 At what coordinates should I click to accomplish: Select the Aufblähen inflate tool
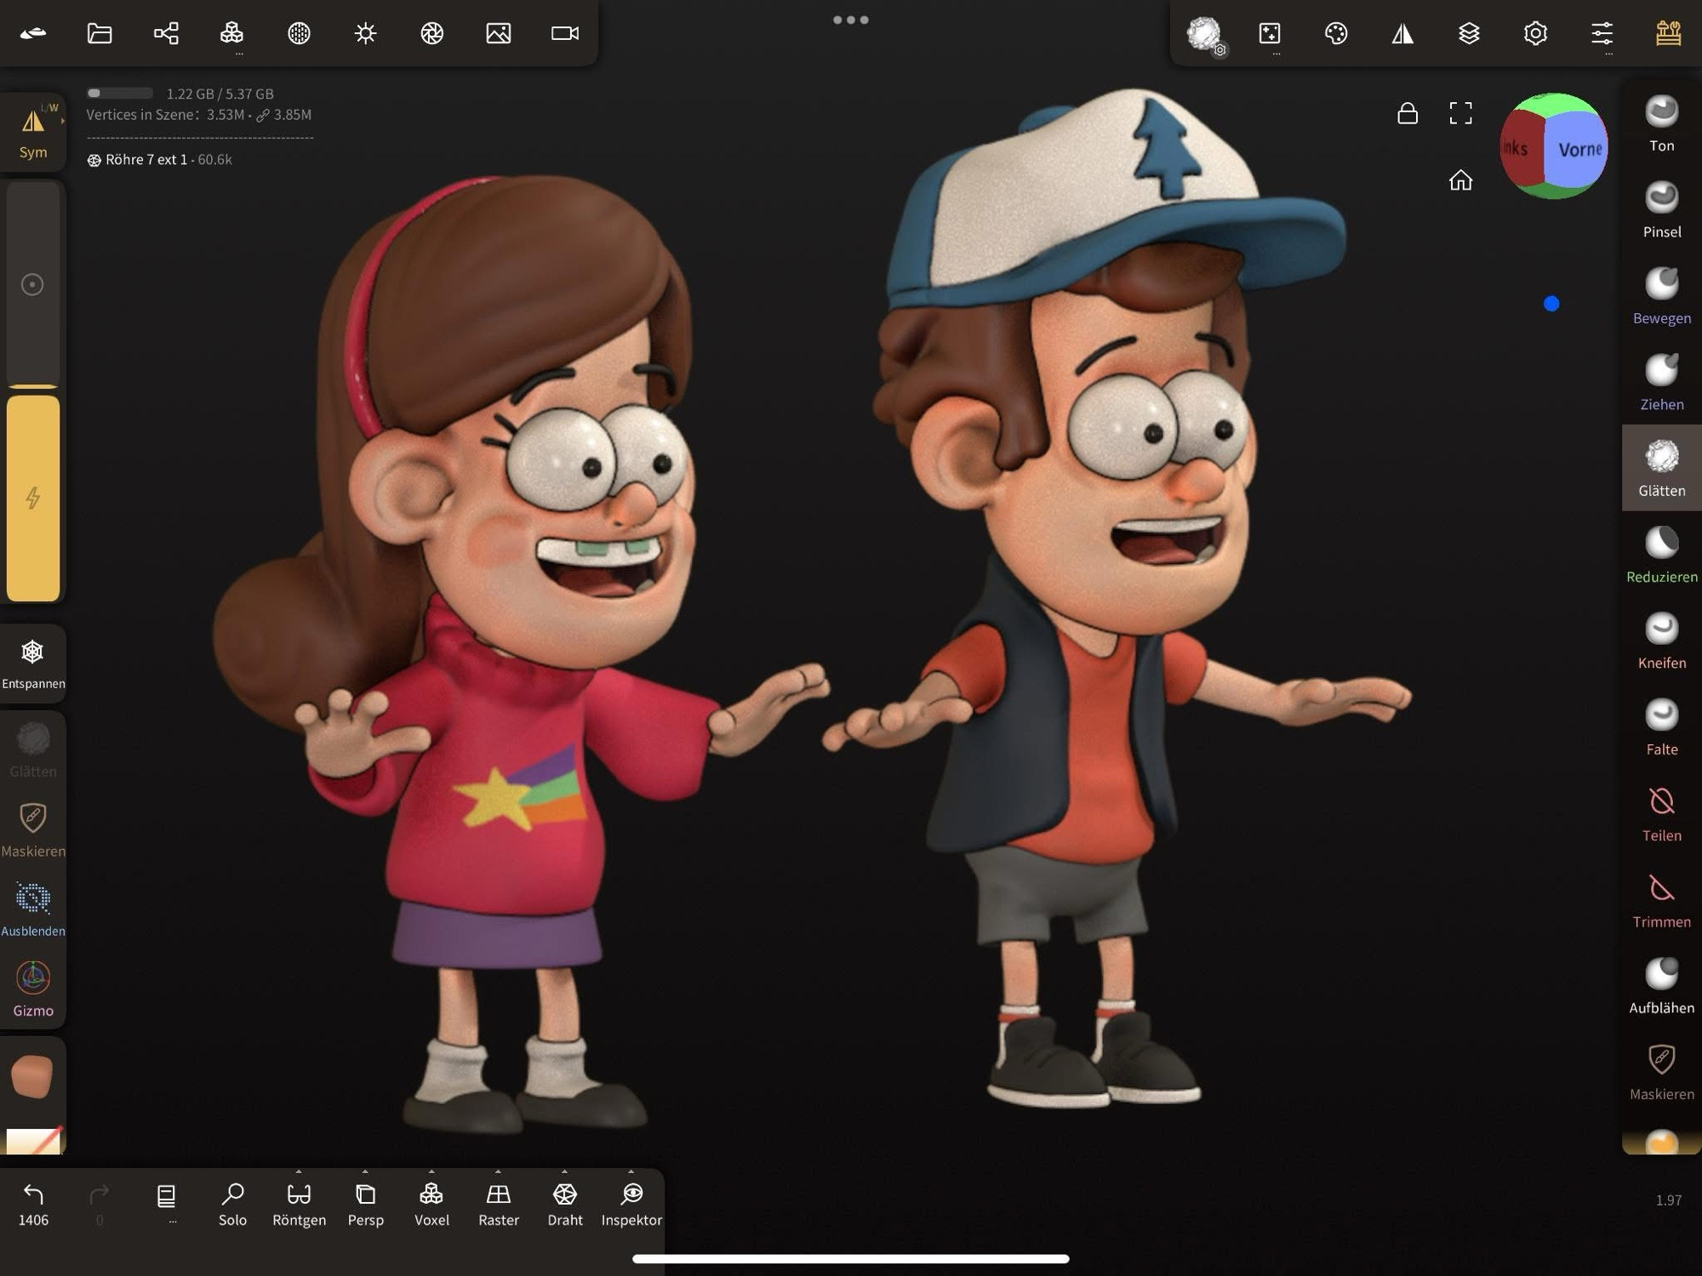click(x=1661, y=987)
